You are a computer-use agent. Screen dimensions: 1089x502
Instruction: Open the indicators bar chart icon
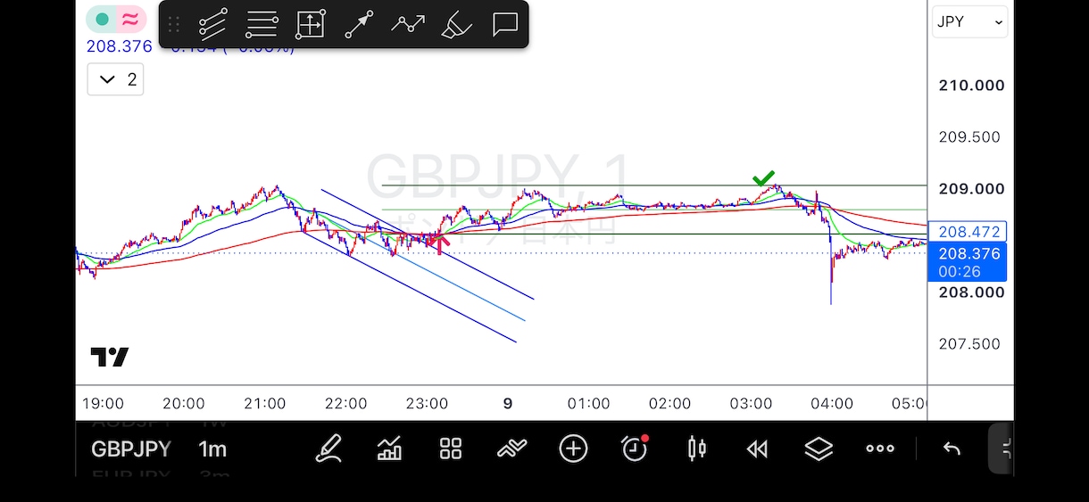pyautogui.click(x=389, y=449)
